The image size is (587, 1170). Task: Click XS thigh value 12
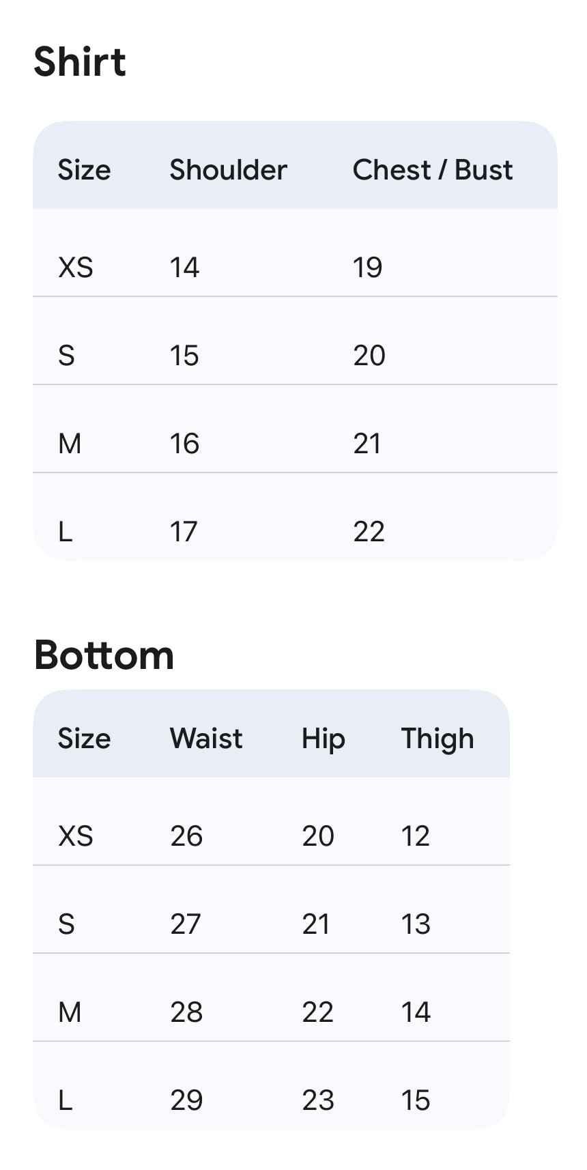click(x=415, y=836)
